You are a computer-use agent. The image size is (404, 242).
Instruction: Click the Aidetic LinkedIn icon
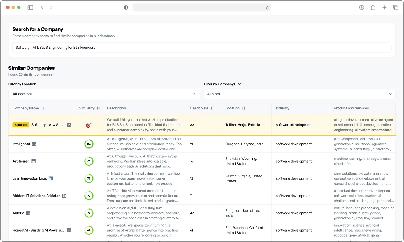(28, 213)
